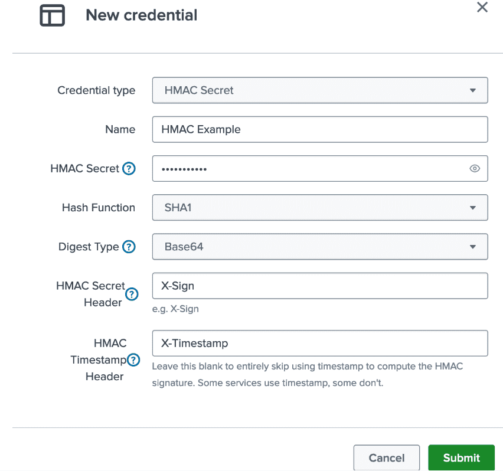Expand the HMAC Secret dropdown chevron

click(472, 90)
